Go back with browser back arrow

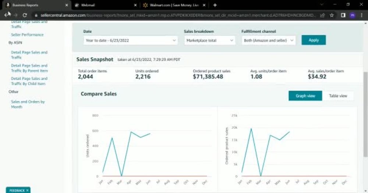(x=7, y=15)
